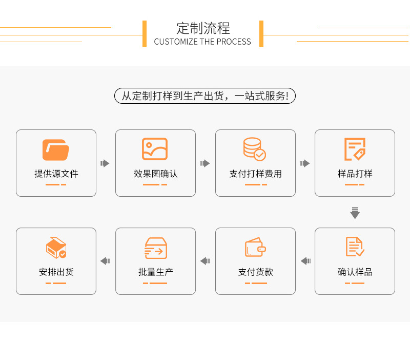Click the picture icon above 效果图确认

point(155,149)
